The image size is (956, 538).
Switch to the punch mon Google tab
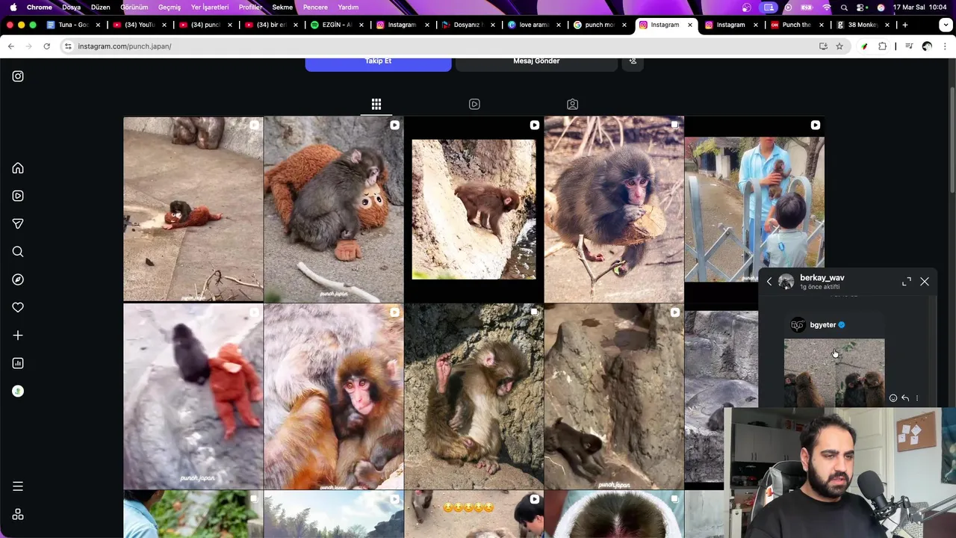(600, 25)
